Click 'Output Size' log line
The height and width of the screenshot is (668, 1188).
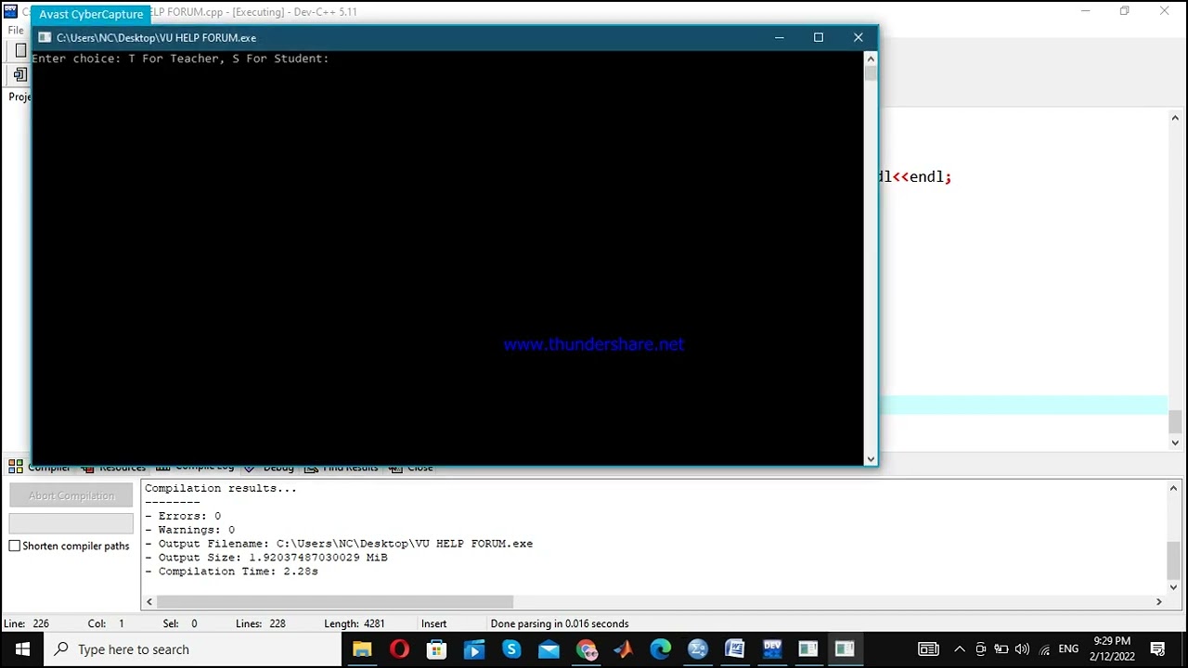pyautogui.click(x=266, y=558)
